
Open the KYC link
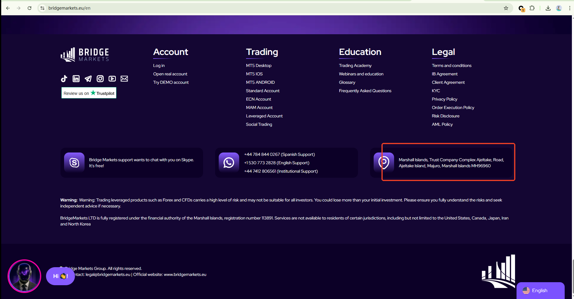436,91
